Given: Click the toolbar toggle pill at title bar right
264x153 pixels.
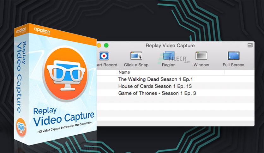Looking at the screenshot, I should [250, 45].
